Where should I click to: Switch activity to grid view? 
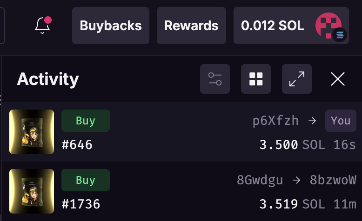coord(256,79)
